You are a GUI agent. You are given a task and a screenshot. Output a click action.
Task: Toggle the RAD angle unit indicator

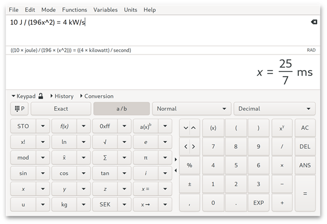click(x=311, y=50)
